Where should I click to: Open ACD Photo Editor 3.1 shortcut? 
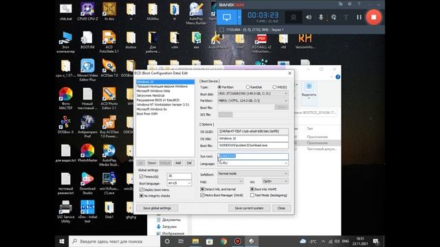tap(109, 98)
